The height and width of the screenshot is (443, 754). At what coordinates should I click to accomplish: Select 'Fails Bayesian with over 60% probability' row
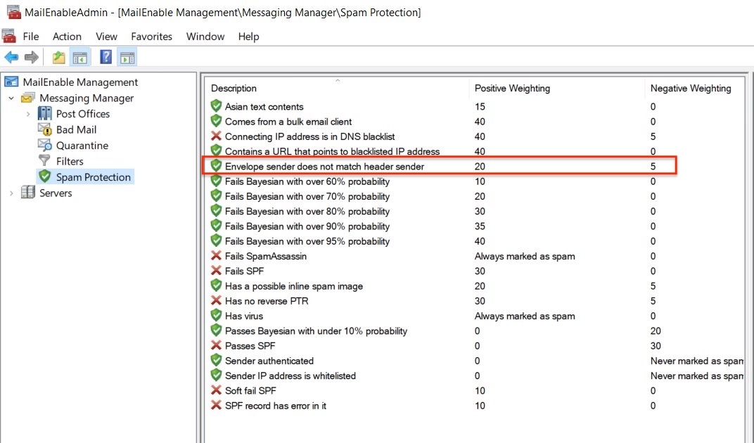click(x=476, y=181)
